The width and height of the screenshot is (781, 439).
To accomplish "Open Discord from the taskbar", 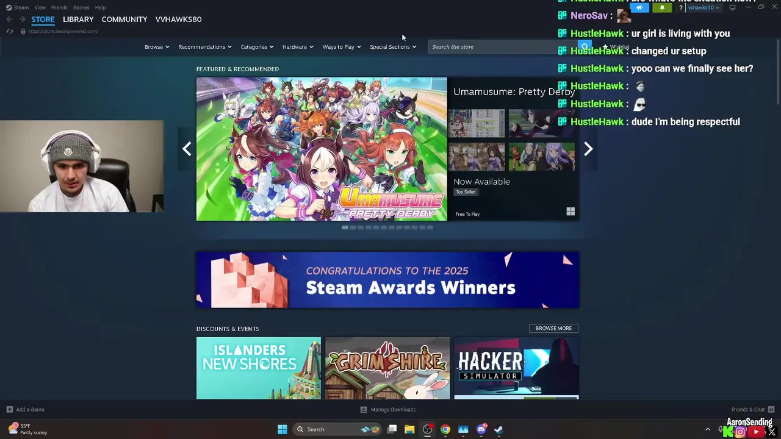I will 481,429.
